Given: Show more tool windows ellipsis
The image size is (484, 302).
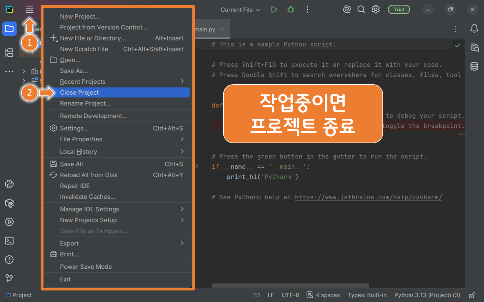Looking at the screenshot, I should 9,71.
